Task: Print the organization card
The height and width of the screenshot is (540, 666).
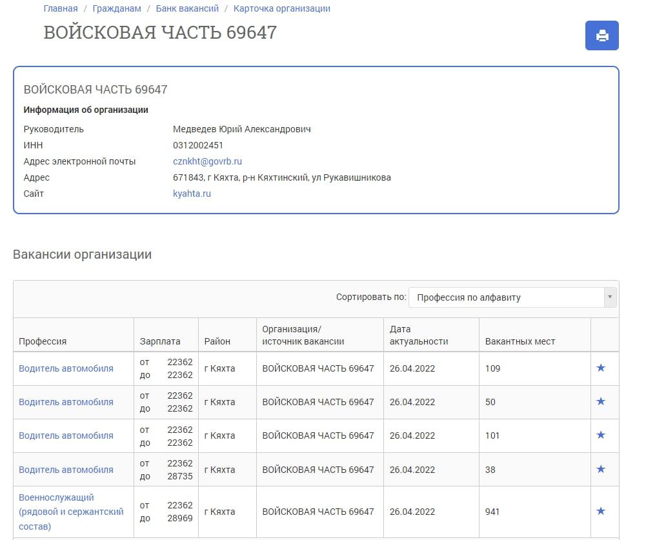Action: pos(601,35)
